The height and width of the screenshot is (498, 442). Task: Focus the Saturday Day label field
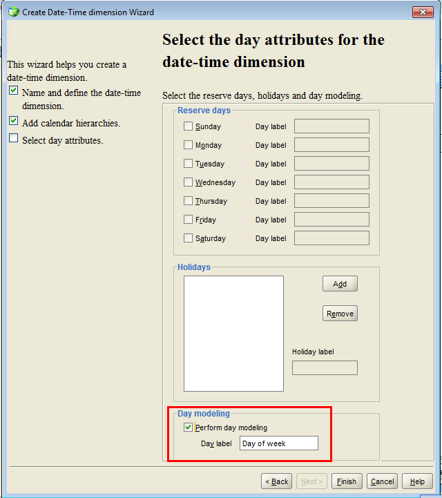click(x=331, y=238)
